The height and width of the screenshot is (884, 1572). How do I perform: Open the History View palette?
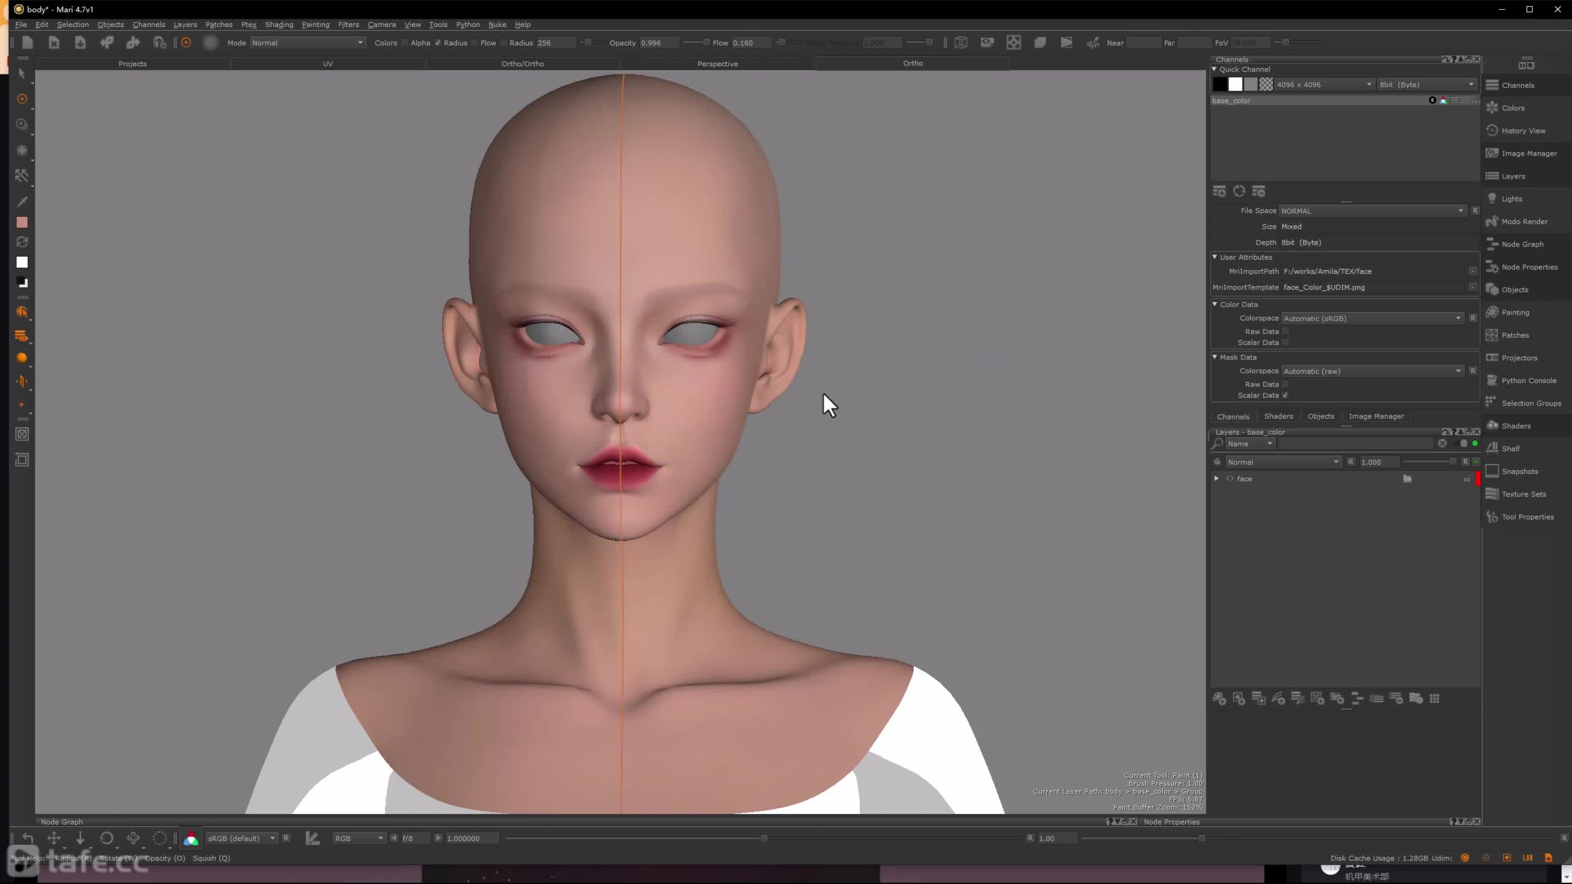pos(1523,131)
